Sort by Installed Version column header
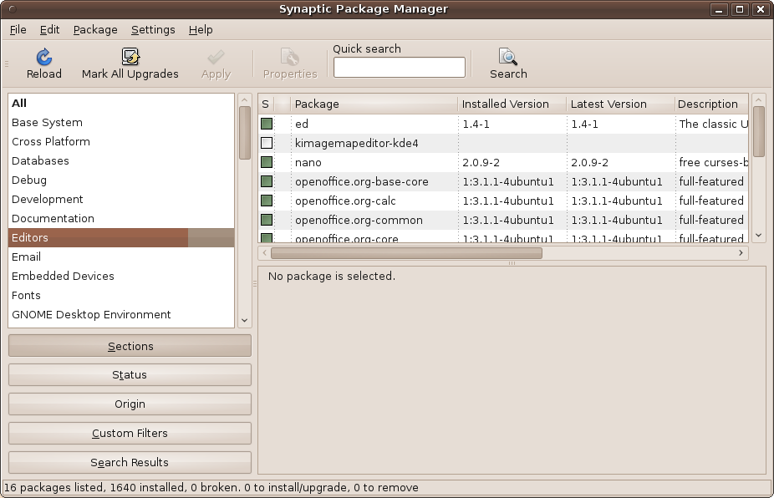 point(511,104)
